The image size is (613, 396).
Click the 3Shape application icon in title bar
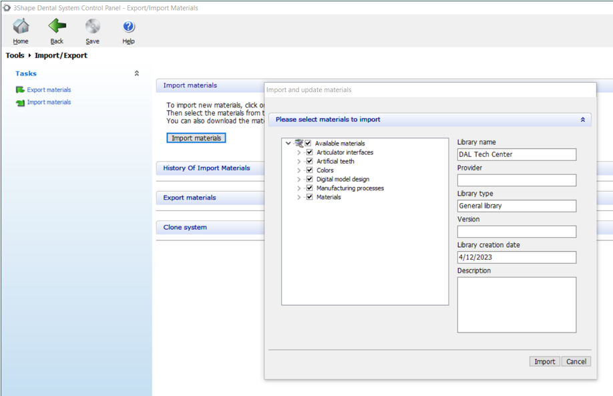7,8
